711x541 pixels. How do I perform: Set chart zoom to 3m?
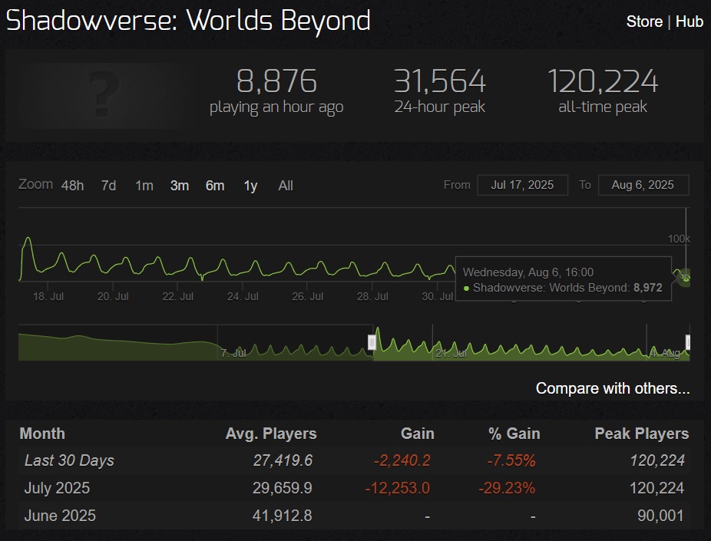[180, 185]
